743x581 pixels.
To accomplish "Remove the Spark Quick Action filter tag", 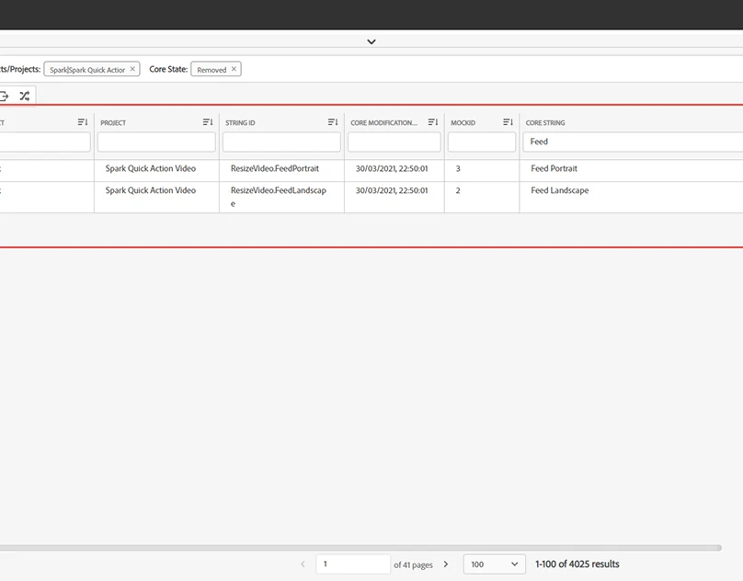I will [132, 69].
